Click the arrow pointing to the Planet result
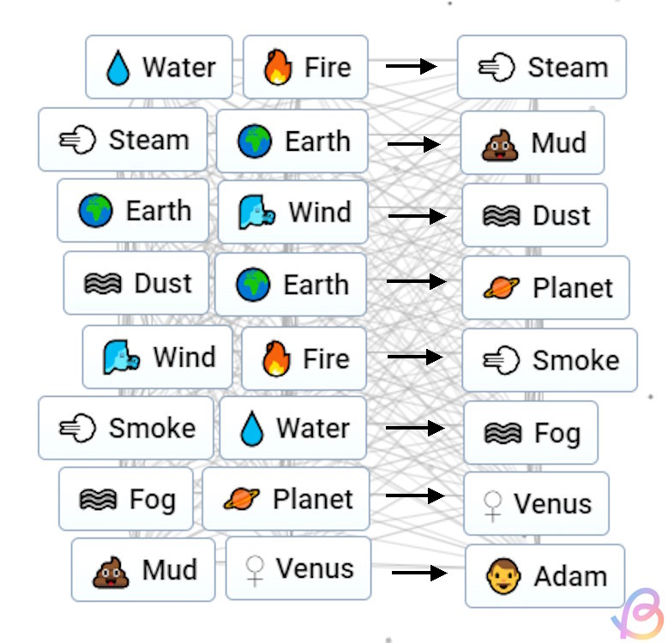 click(417, 281)
